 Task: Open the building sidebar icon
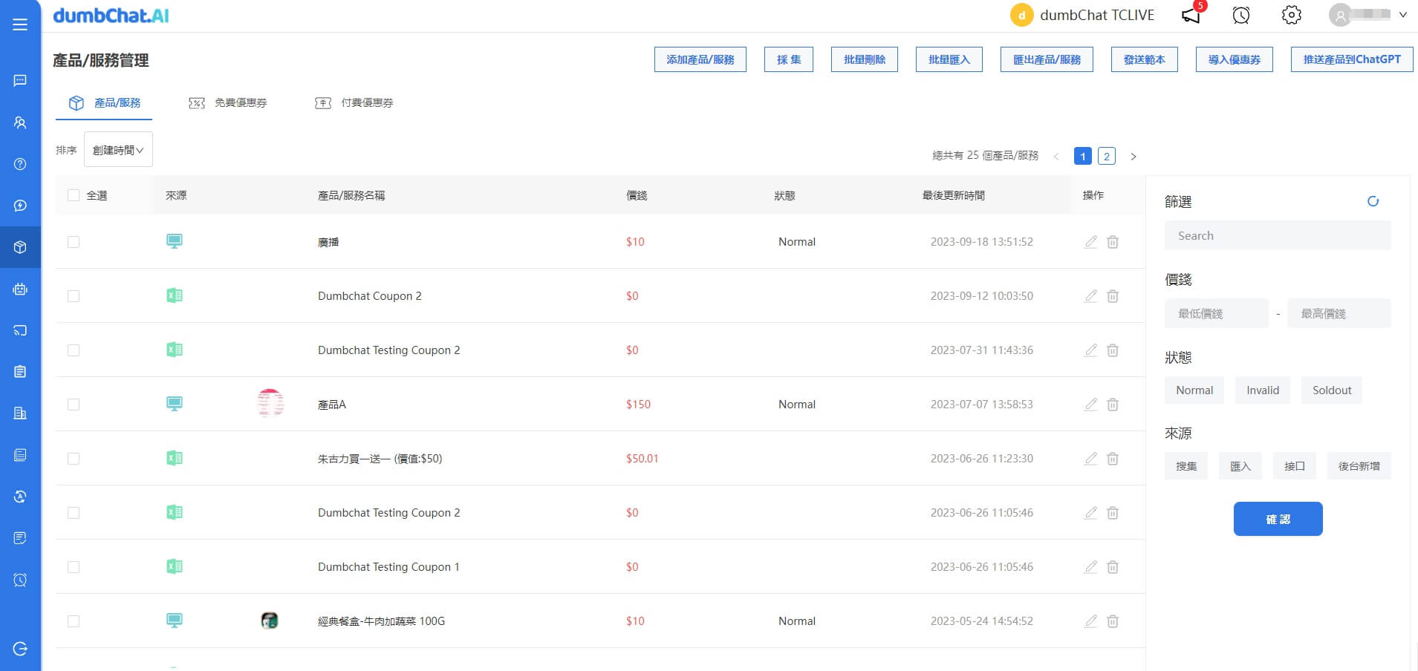(20, 413)
